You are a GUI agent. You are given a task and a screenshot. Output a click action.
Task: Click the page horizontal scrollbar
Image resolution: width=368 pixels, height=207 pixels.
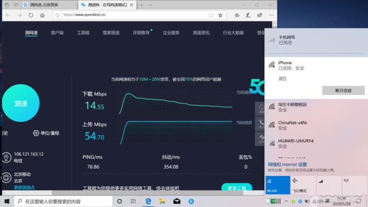(147, 193)
